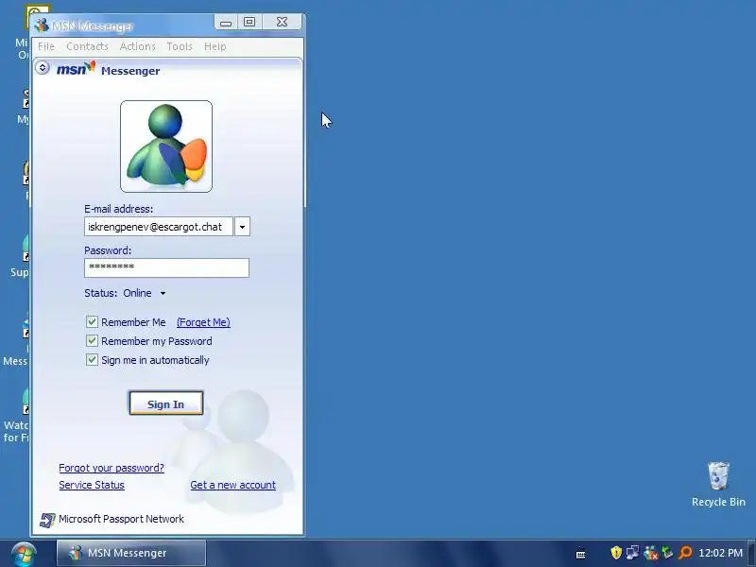Click the yellow security shield tray icon

[x=616, y=553]
